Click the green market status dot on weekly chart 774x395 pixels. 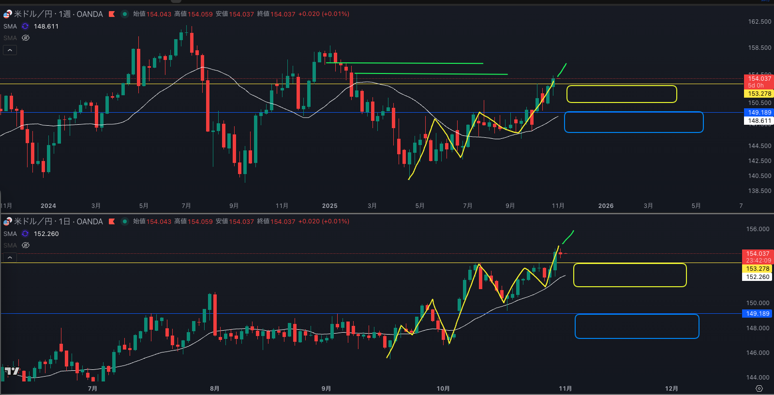[124, 14]
